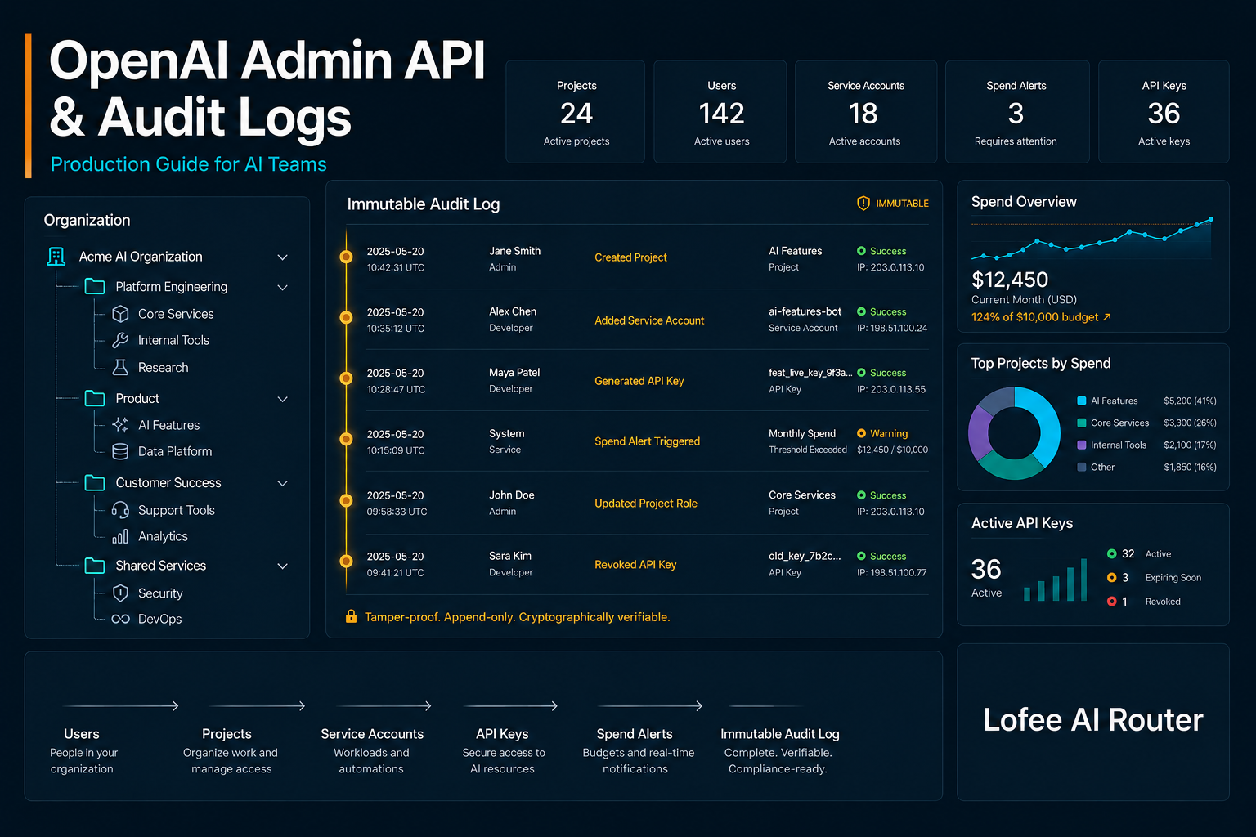Click the Spend Alert Triggered action text
1256x837 pixels.
647,441
